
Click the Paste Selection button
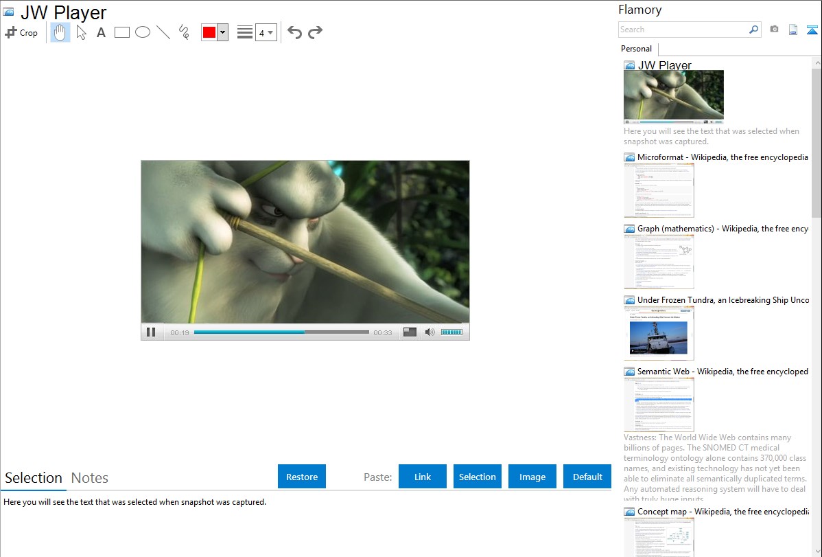(x=478, y=476)
